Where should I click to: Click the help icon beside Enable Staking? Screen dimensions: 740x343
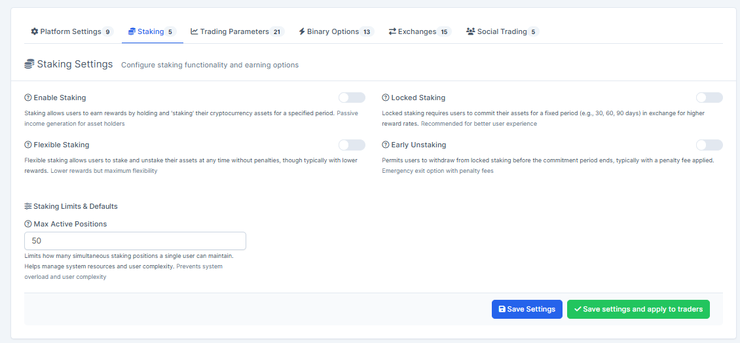coord(28,98)
